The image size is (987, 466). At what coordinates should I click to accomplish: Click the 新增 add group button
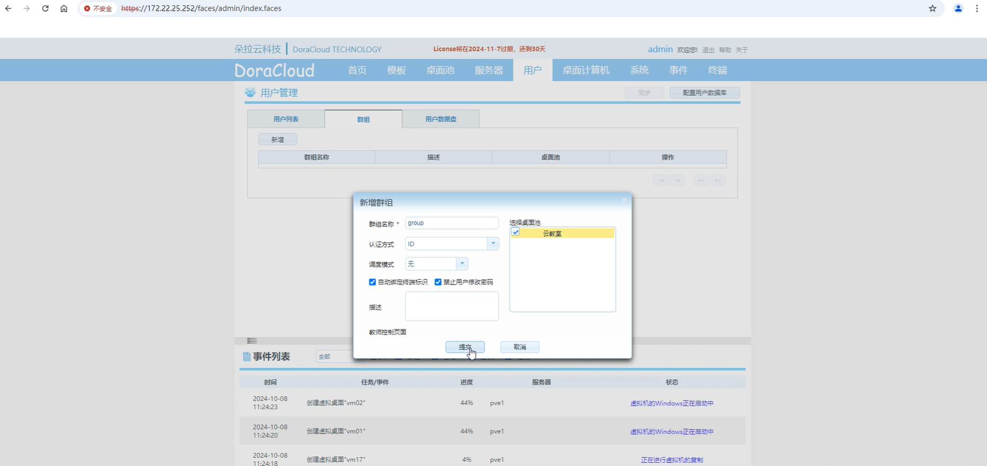(x=277, y=140)
